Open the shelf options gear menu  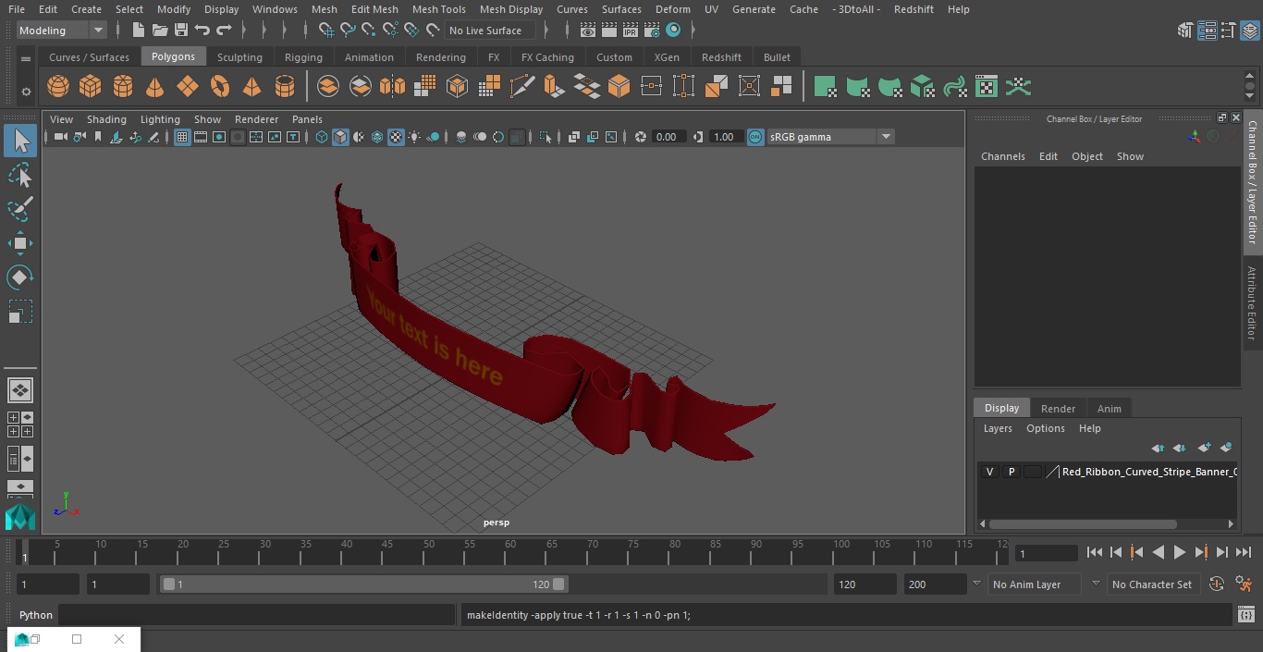(26, 91)
